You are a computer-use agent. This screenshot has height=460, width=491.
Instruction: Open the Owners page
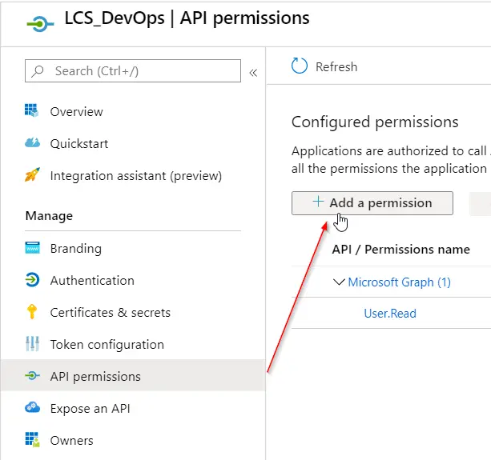tap(72, 441)
